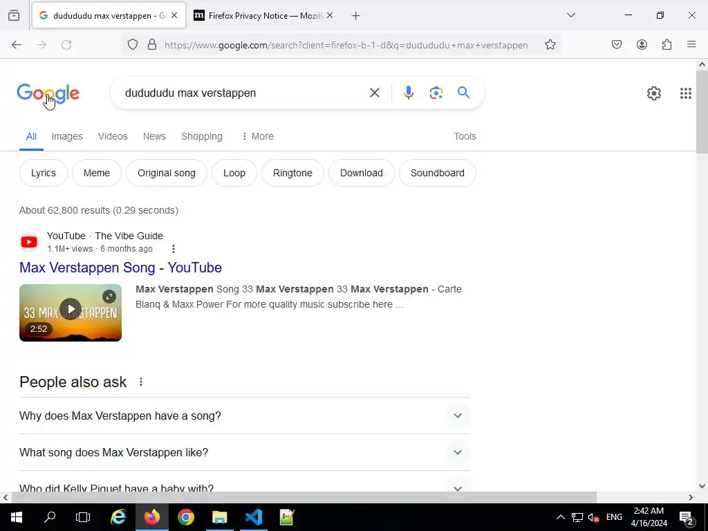Filter by Lyrics chip

[44, 173]
